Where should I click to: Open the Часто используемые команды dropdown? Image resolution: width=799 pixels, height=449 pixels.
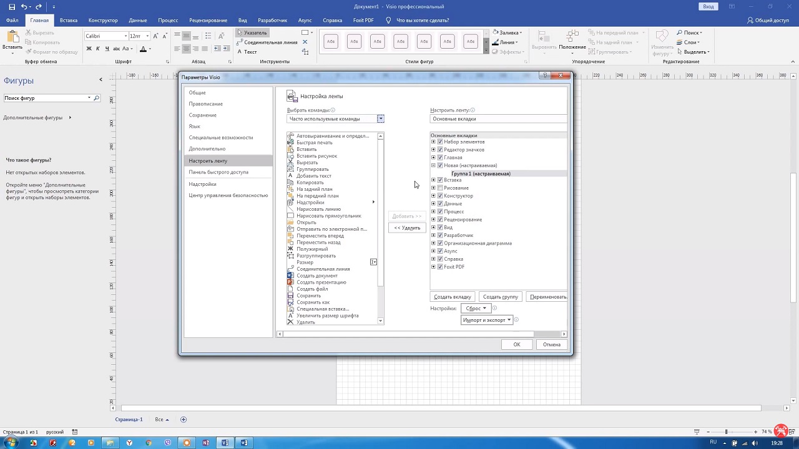pyautogui.click(x=380, y=118)
